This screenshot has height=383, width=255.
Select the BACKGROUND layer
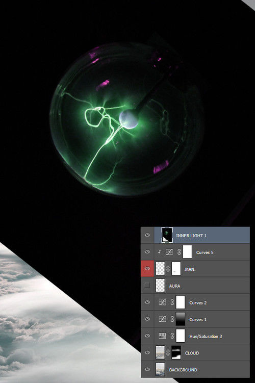coord(202,370)
